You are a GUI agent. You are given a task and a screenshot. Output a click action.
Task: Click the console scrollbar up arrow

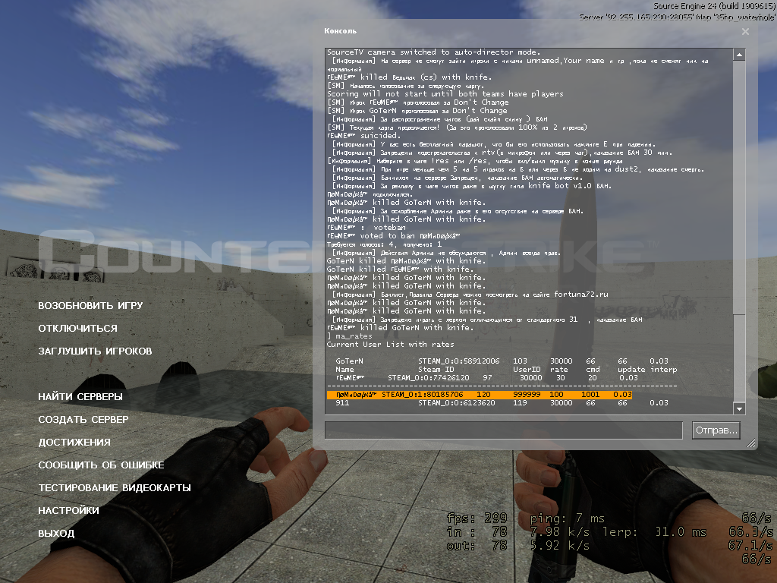[x=739, y=55]
